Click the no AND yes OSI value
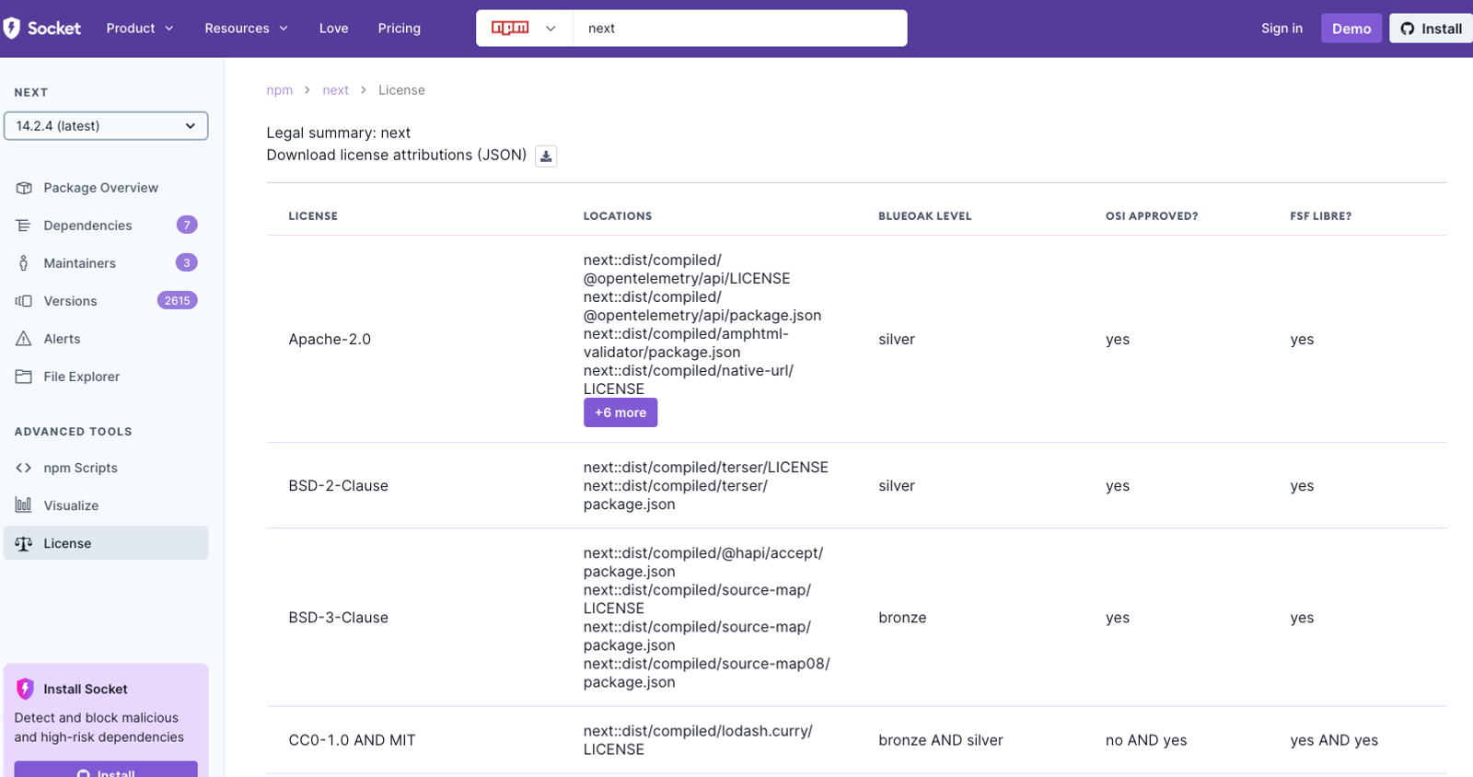The image size is (1473, 777). click(x=1146, y=740)
